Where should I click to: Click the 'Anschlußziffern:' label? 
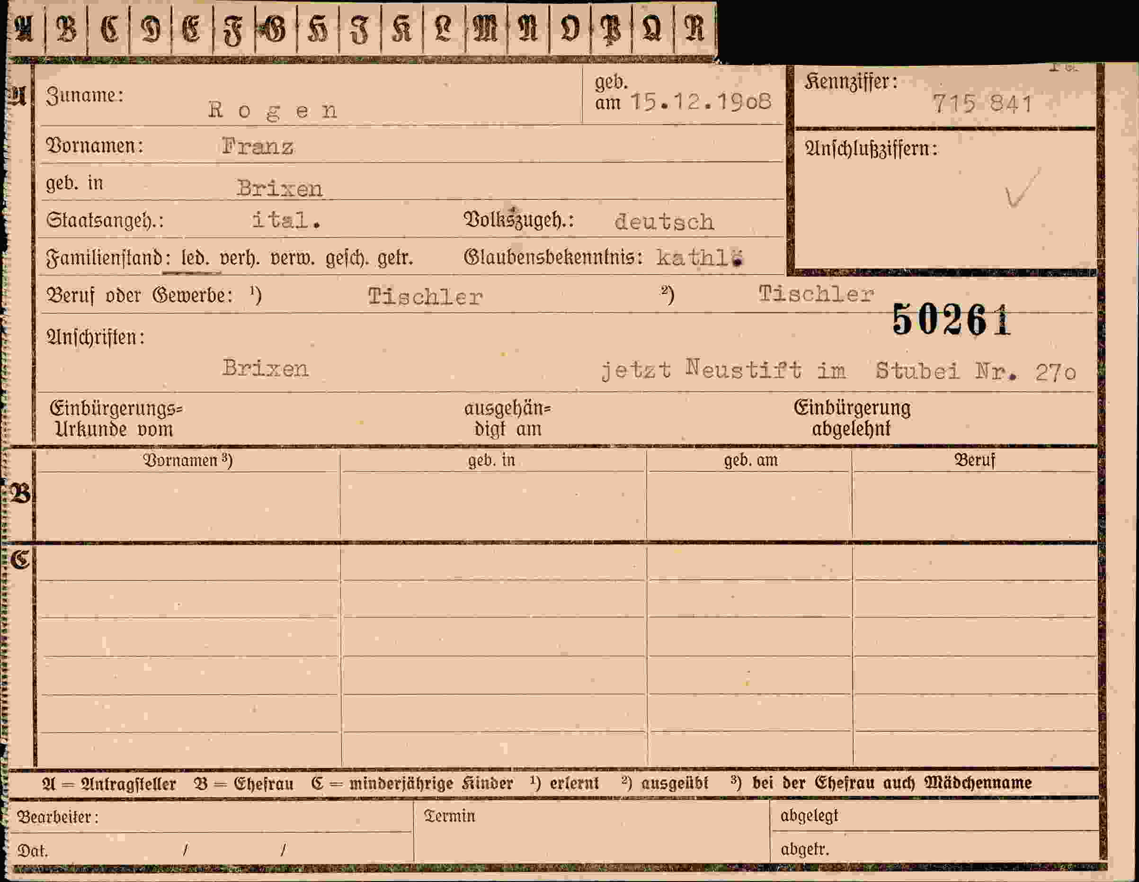[x=872, y=149]
